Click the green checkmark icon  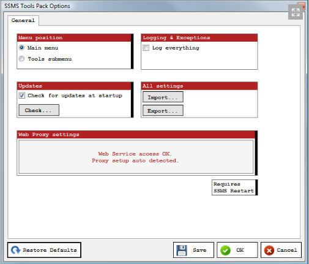coord(225,251)
